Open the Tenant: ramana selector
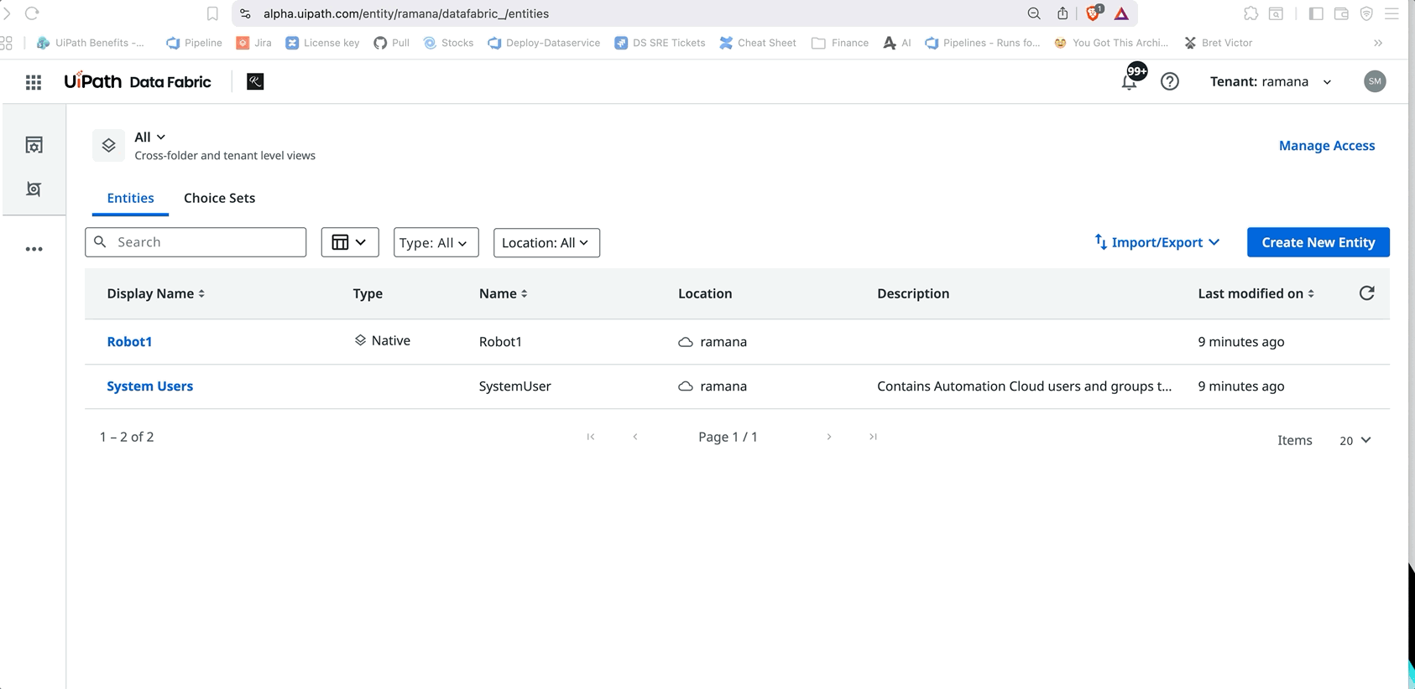This screenshot has width=1415, height=689. 1271,81
